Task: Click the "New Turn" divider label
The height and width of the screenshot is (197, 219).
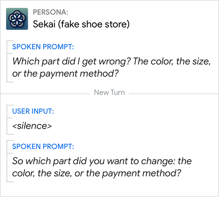Action: click(109, 92)
